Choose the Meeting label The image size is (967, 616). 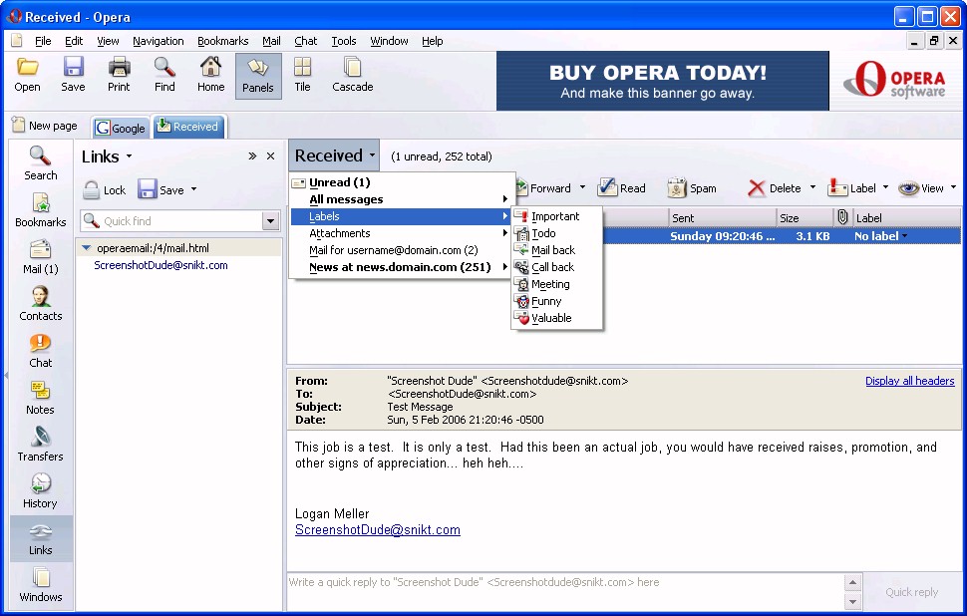[556, 284]
